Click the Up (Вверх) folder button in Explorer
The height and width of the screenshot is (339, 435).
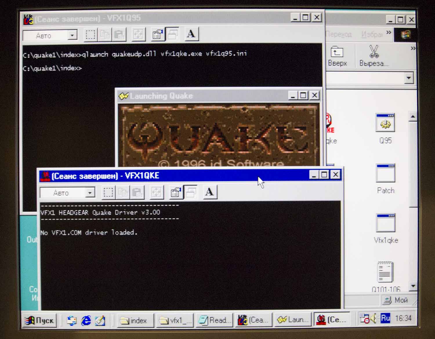[337, 56]
